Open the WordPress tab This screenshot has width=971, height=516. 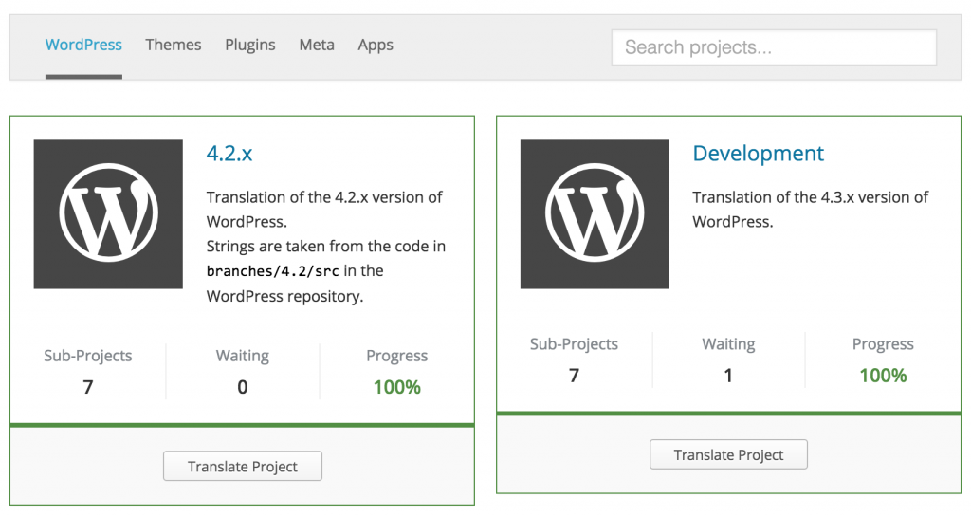coord(83,45)
